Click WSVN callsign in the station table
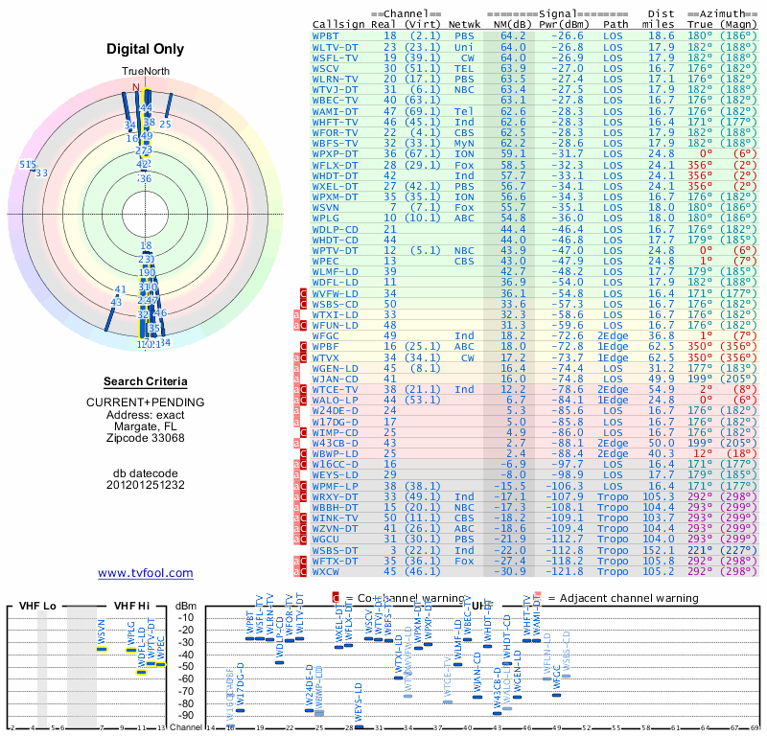 point(325,207)
